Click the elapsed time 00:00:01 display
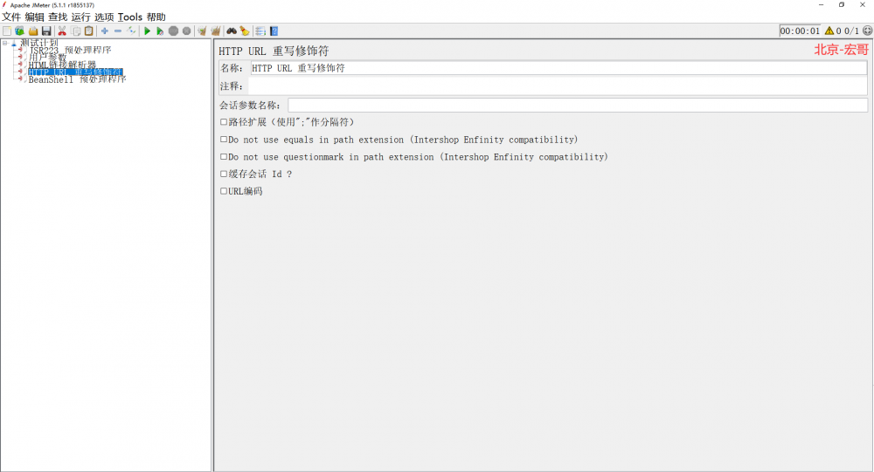 point(800,31)
